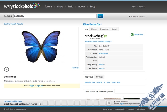Expand advanced search options
The image size is (167, 112).
[137, 16]
